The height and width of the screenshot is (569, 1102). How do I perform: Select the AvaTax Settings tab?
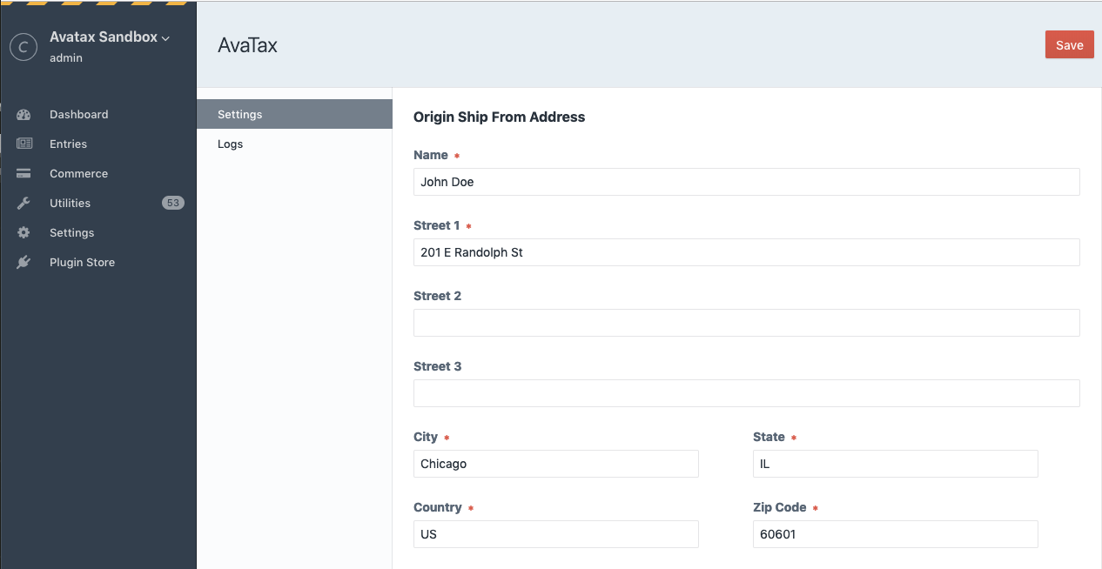[x=294, y=115]
